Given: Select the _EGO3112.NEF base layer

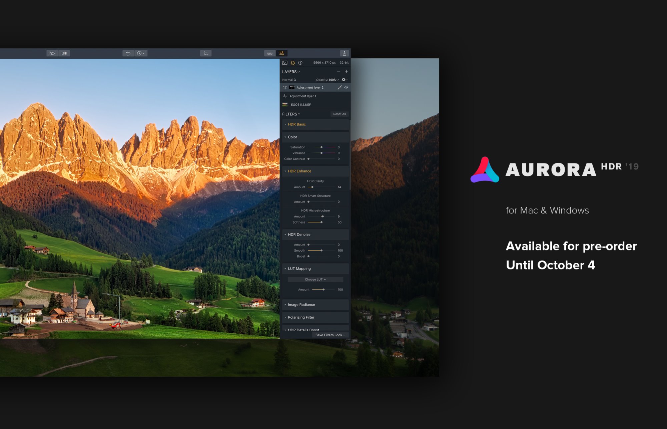Looking at the screenshot, I should click(x=315, y=105).
